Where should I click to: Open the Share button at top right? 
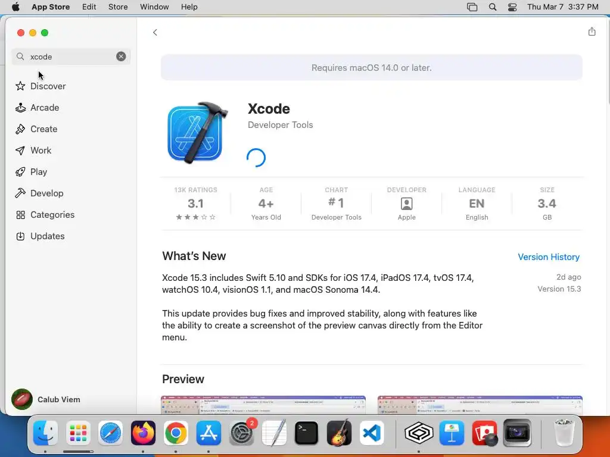click(592, 32)
